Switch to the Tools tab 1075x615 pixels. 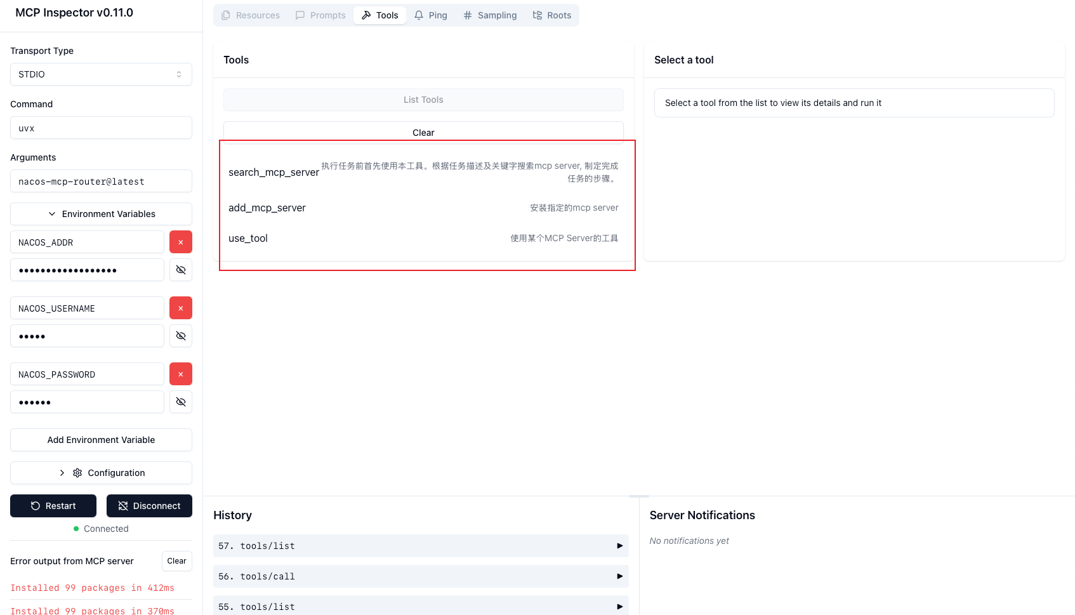pos(379,15)
